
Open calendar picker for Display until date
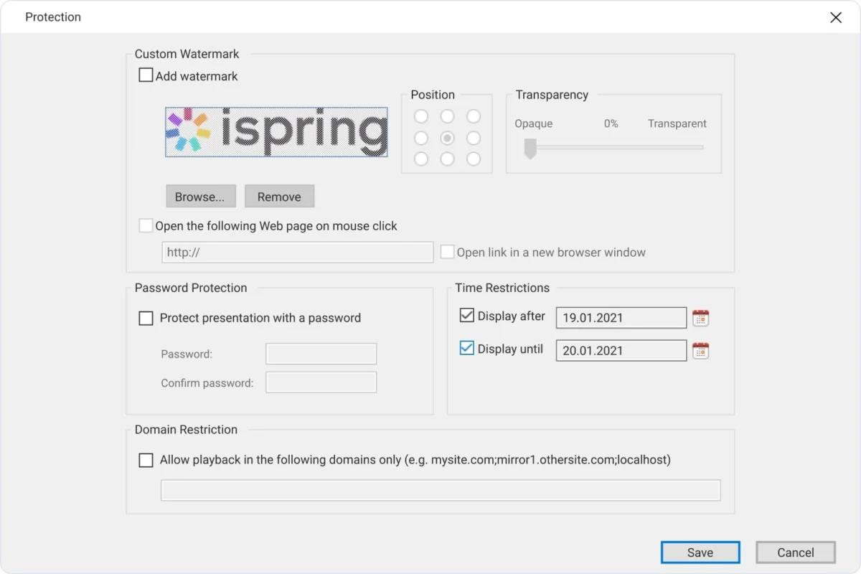click(x=700, y=351)
